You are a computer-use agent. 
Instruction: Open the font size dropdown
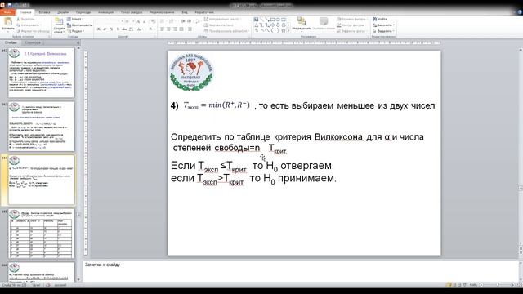point(129,21)
